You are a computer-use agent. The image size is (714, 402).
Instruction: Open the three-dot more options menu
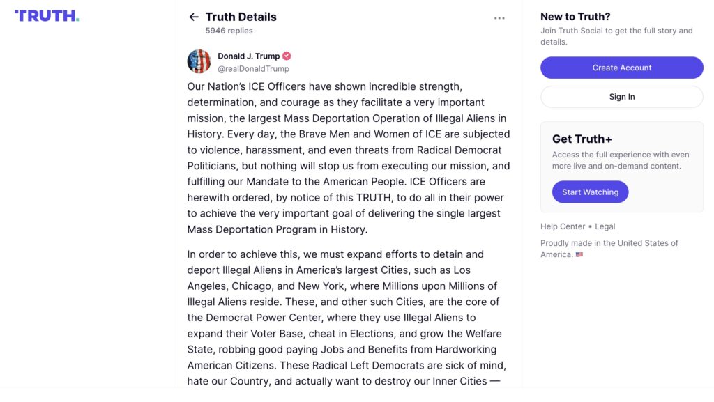click(x=499, y=18)
